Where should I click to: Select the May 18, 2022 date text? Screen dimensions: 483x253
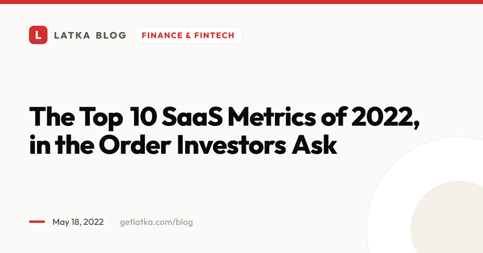point(78,222)
